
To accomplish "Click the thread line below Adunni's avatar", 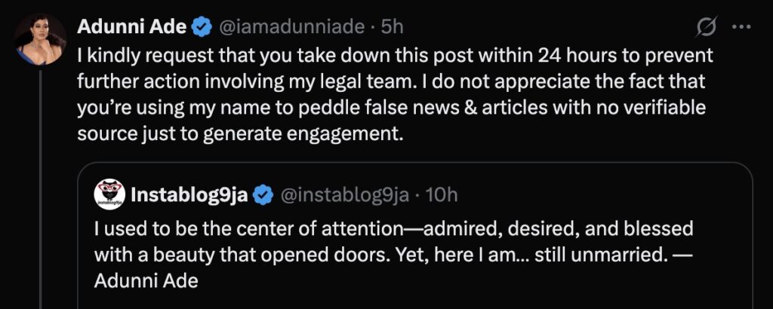I will click(40, 188).
